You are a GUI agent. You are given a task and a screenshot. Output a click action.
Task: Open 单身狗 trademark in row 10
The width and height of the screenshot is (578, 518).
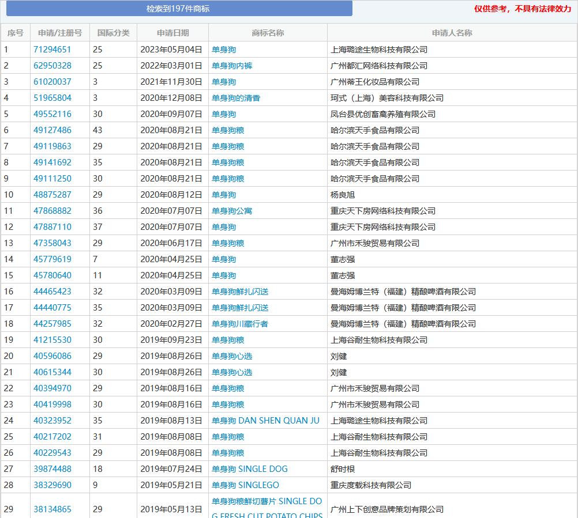[x=224, y=194]
